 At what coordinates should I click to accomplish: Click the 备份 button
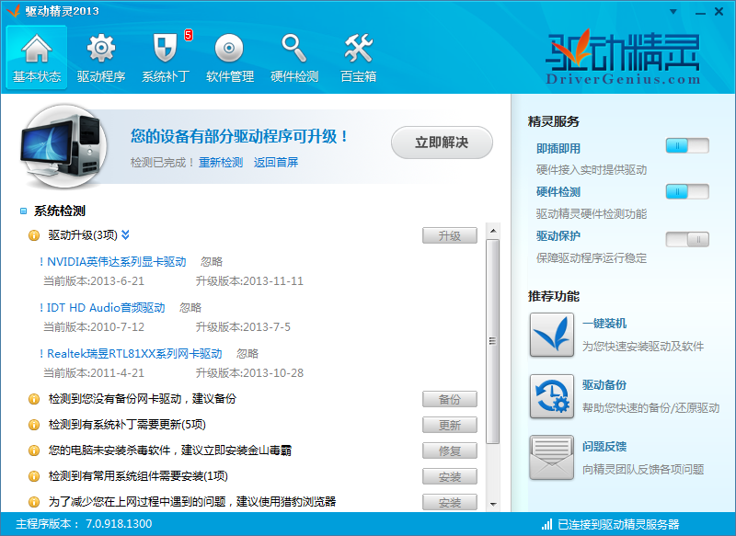(450, 400)
